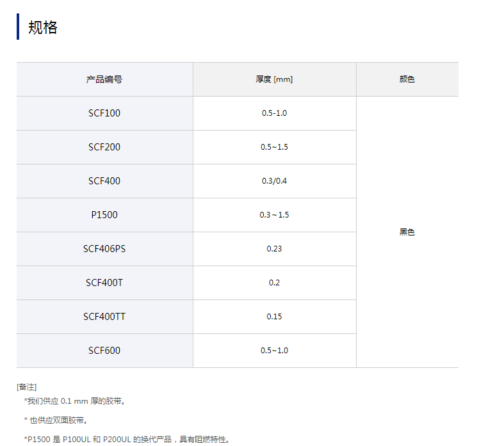Click the SCF600 product cell
This screenshot has width=486, height=446.
point(104,351)
